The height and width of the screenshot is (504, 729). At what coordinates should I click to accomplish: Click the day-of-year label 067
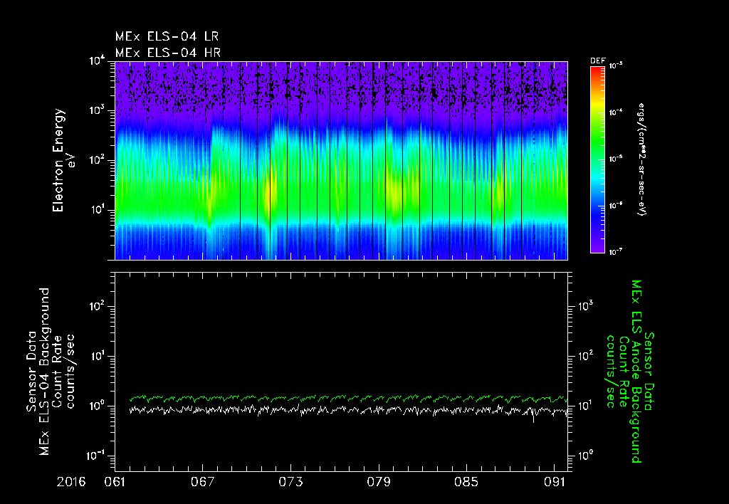pyautogui.click(x=203, y=482)
